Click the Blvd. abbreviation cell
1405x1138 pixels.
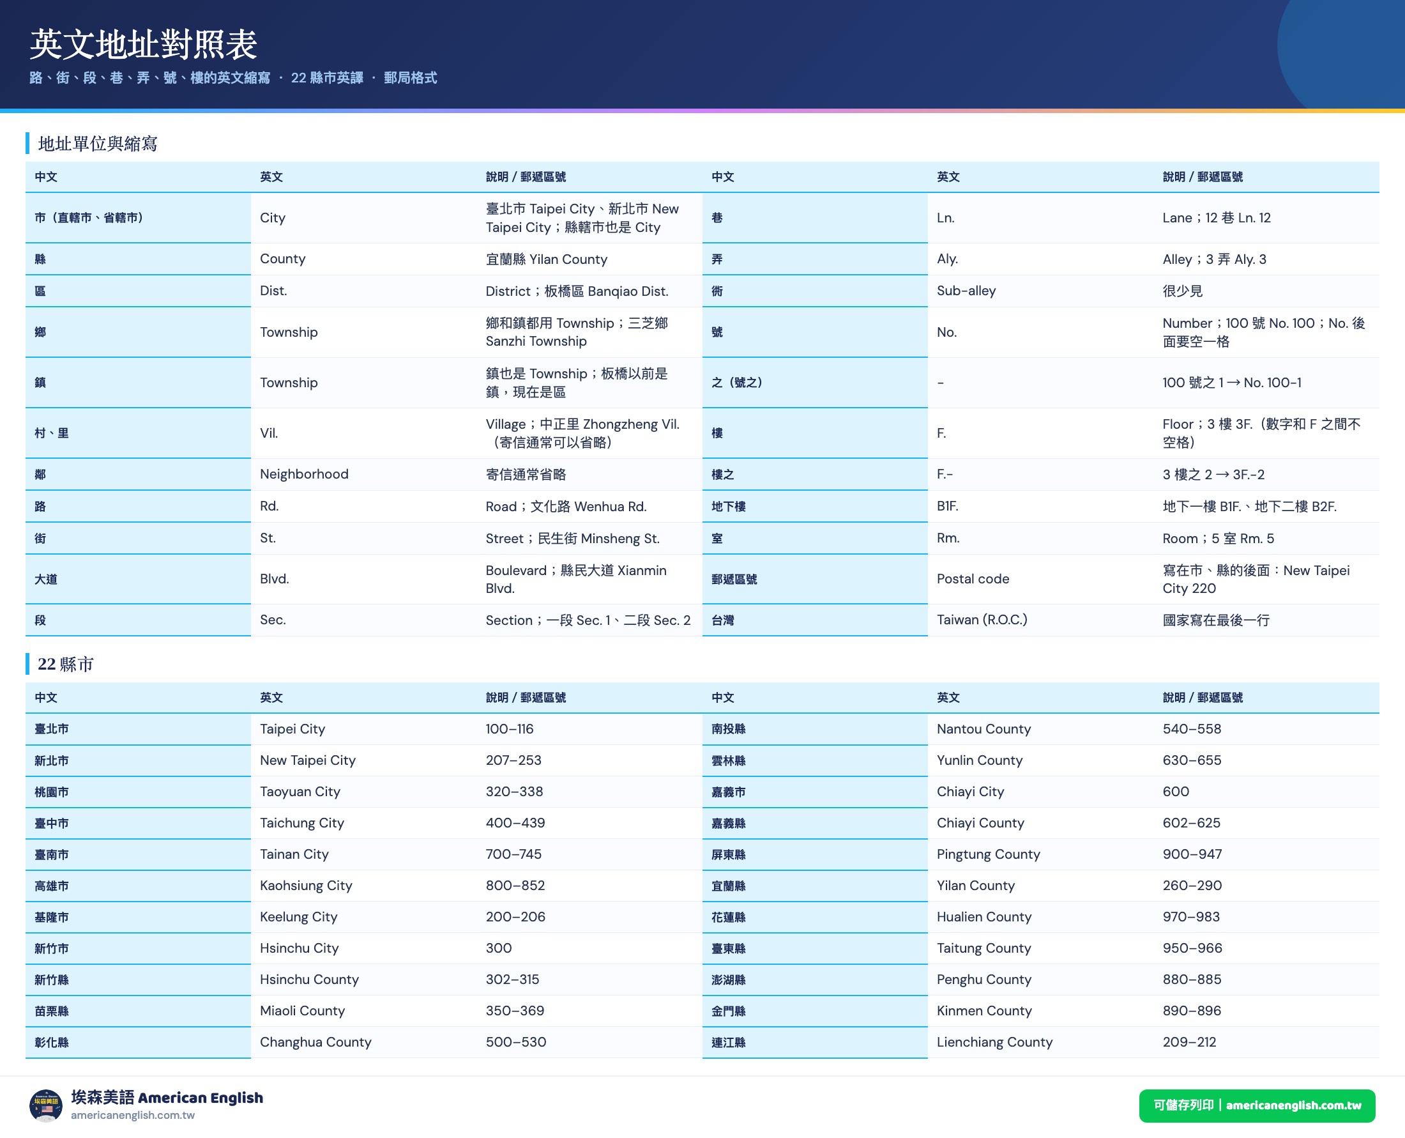click(x=363, y=579)
